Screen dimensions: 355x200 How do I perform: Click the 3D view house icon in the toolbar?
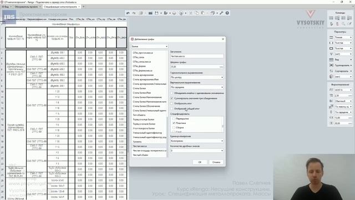click(212, 13)
